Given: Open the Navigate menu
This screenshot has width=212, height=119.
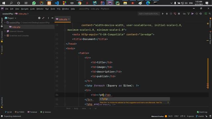Looking at the screenshot, I should (x=25, y=9).
